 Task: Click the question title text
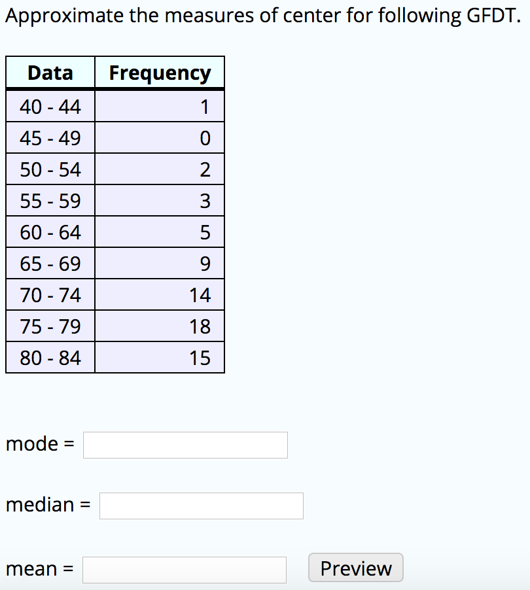click(x=262, y=15)
